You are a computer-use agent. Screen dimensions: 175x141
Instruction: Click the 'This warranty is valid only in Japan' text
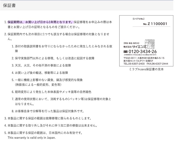pyautogui.click(x=31, y=138)
